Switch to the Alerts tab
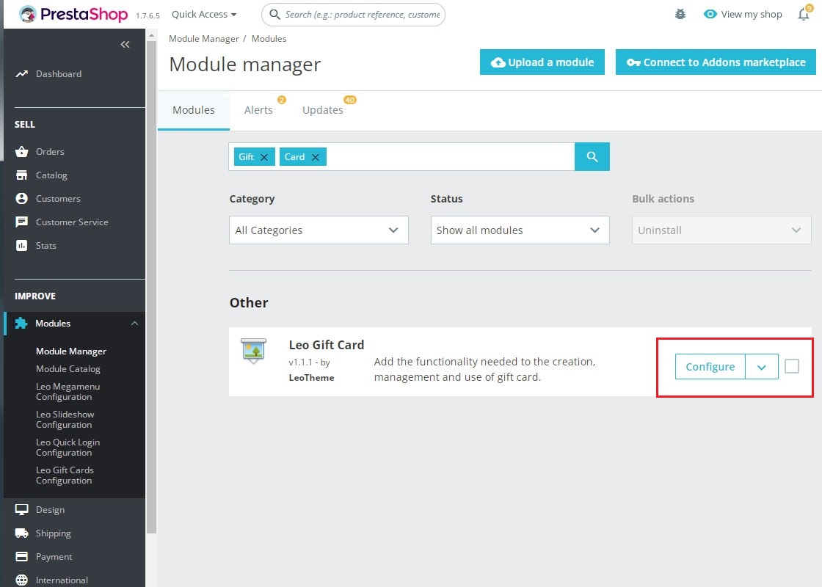822x587 pixels. click(258, 110)
